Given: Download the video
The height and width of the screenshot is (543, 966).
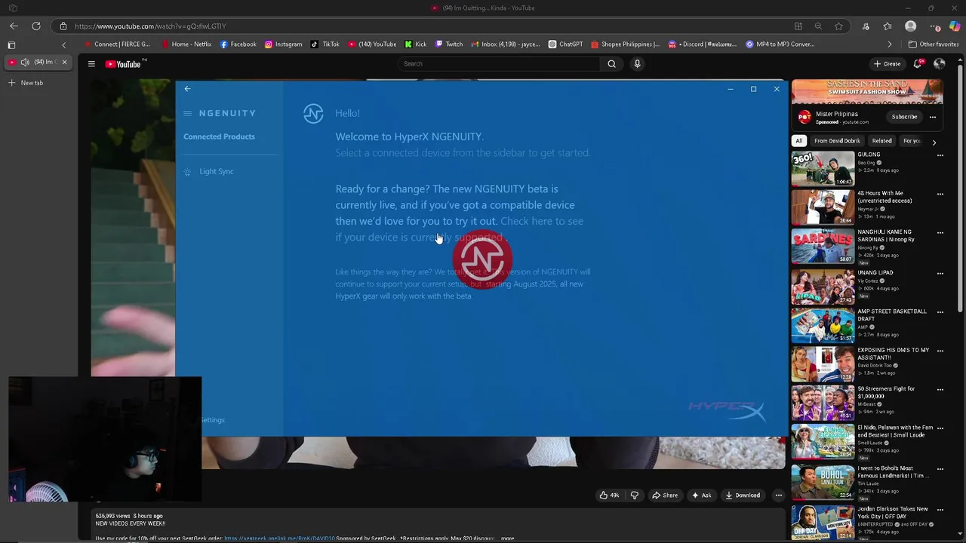Looking at the screenshot, I should (742, 495).
